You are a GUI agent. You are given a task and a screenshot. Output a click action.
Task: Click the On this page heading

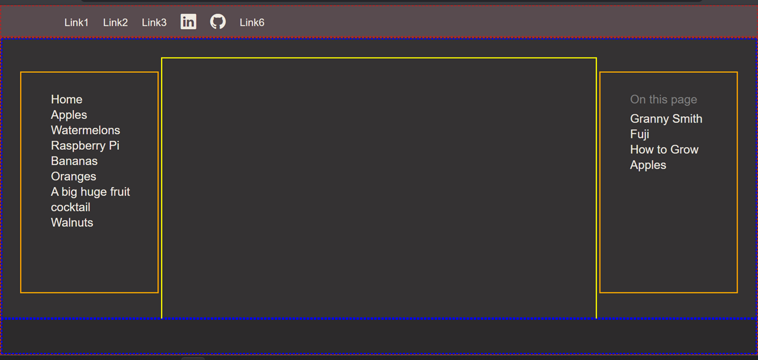point(663,99)
